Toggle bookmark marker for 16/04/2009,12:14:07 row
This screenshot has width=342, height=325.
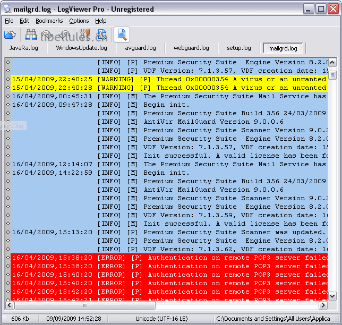tap(8, 164)
